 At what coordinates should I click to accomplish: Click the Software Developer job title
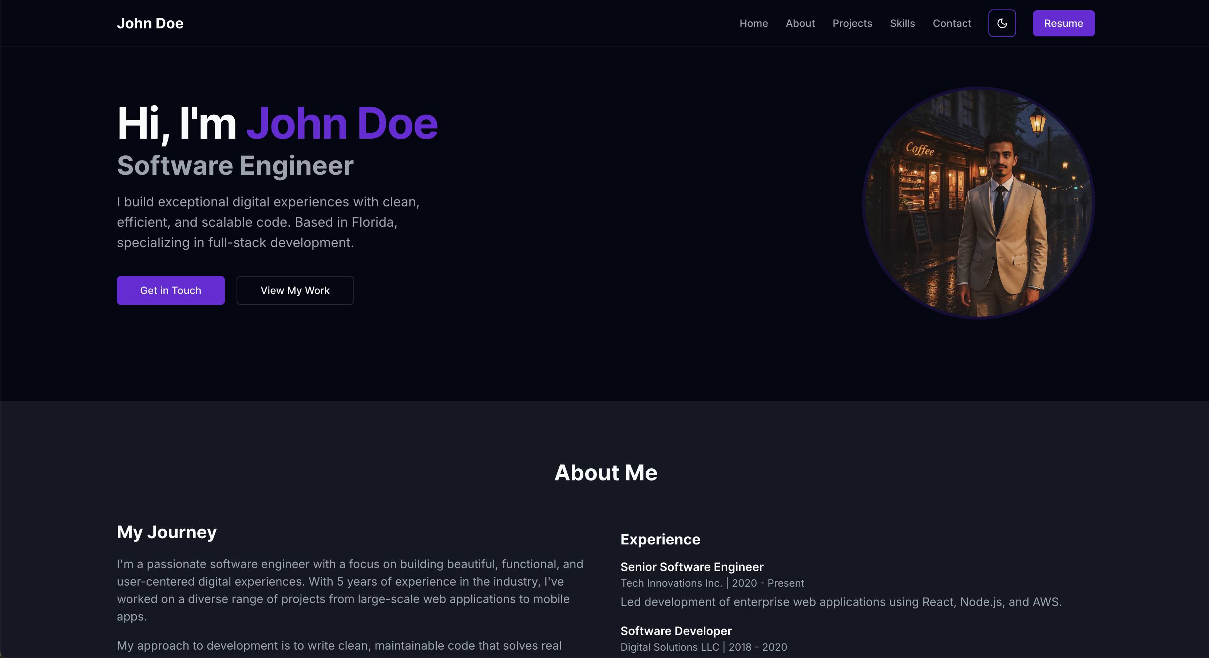pyautogui.click(x=676, y=631)
